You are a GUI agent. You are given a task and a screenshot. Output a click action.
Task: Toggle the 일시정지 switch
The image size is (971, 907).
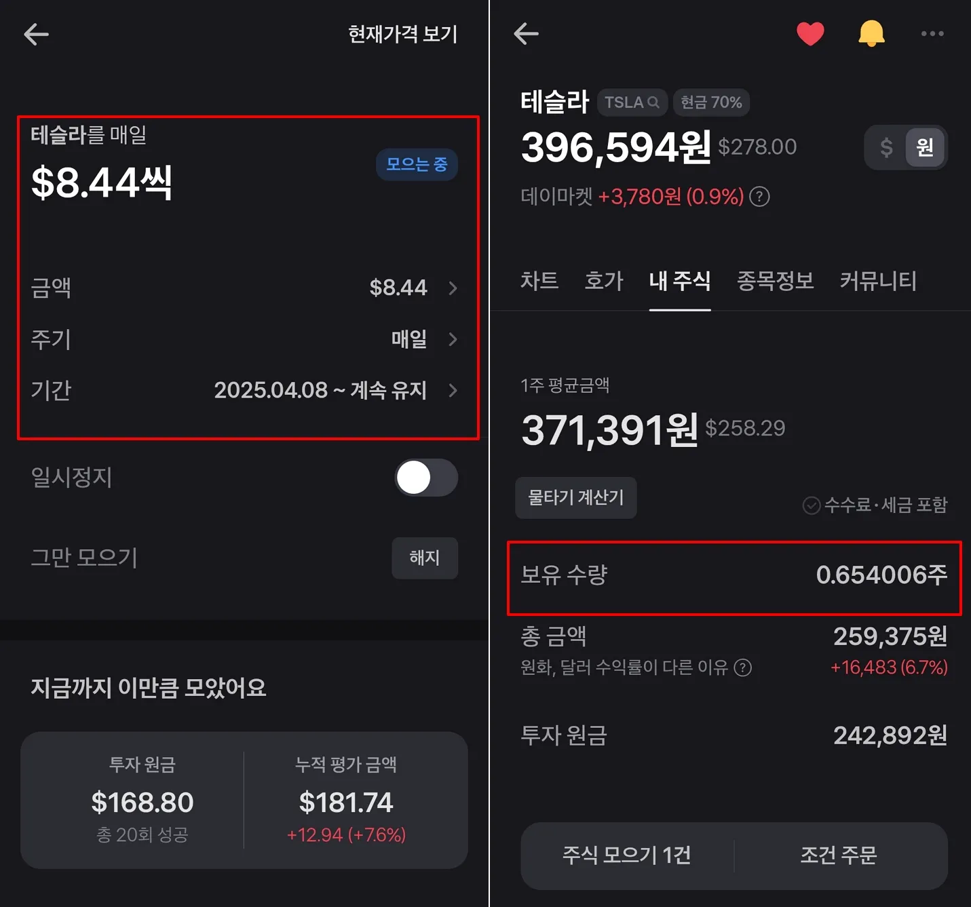tap(426, 478)
